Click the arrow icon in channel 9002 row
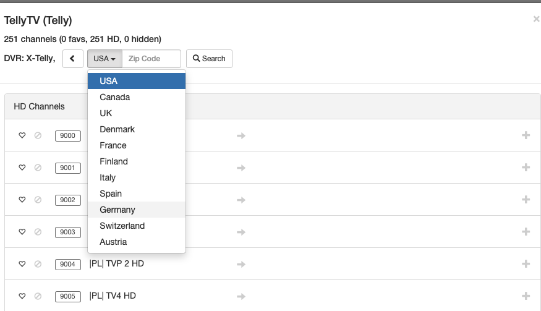 point(241,200)
